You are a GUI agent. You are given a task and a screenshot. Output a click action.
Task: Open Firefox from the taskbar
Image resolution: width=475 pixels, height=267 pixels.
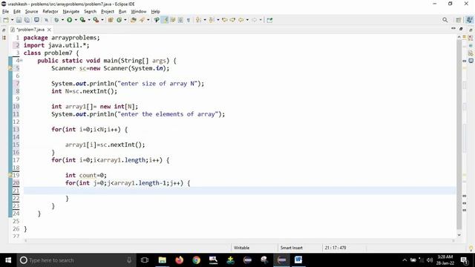tap(180, 260)
